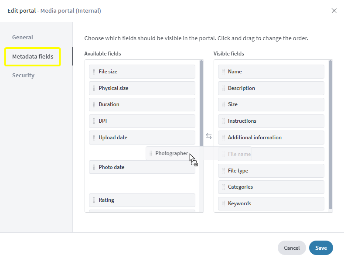Select the Metadata fields tab
Screen dimensions: 344x262
point(33,56)
